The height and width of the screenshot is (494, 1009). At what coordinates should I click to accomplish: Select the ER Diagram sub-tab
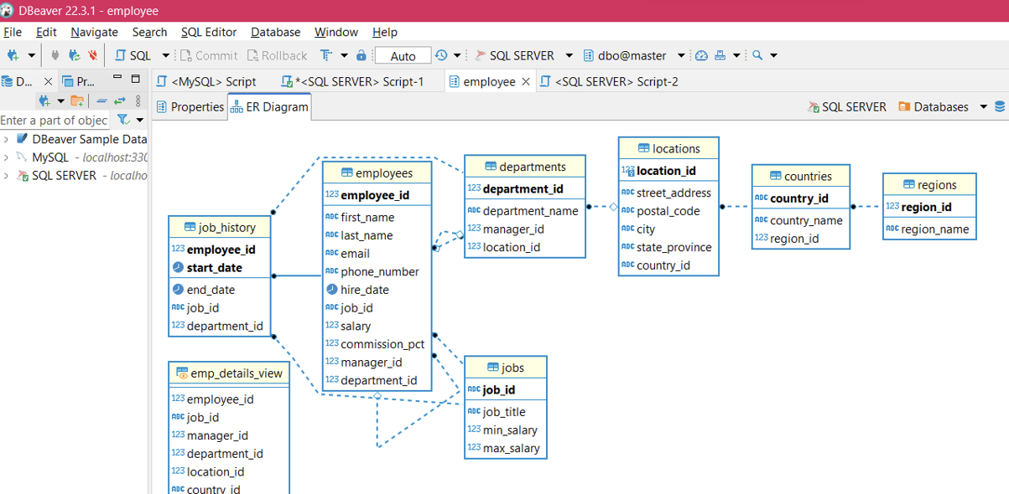pos(268,106)
